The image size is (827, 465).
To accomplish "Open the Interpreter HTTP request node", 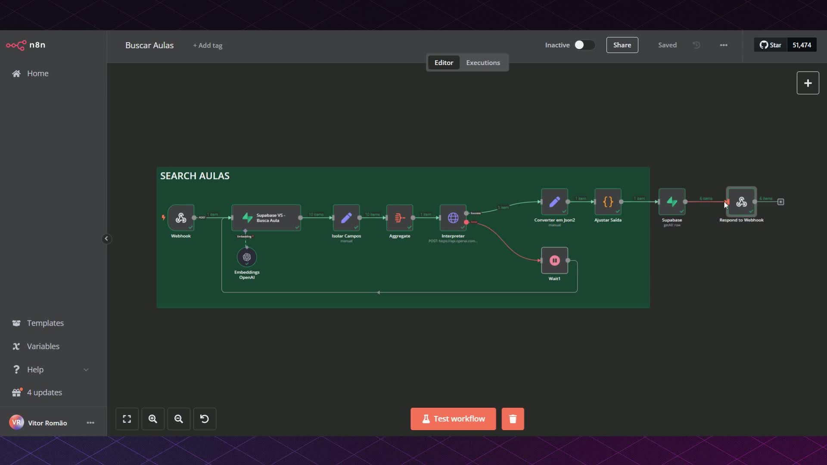I will [453, 218].
